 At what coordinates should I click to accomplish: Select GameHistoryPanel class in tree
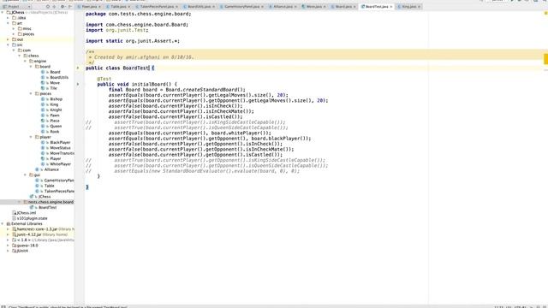click(x=59, y=181)
